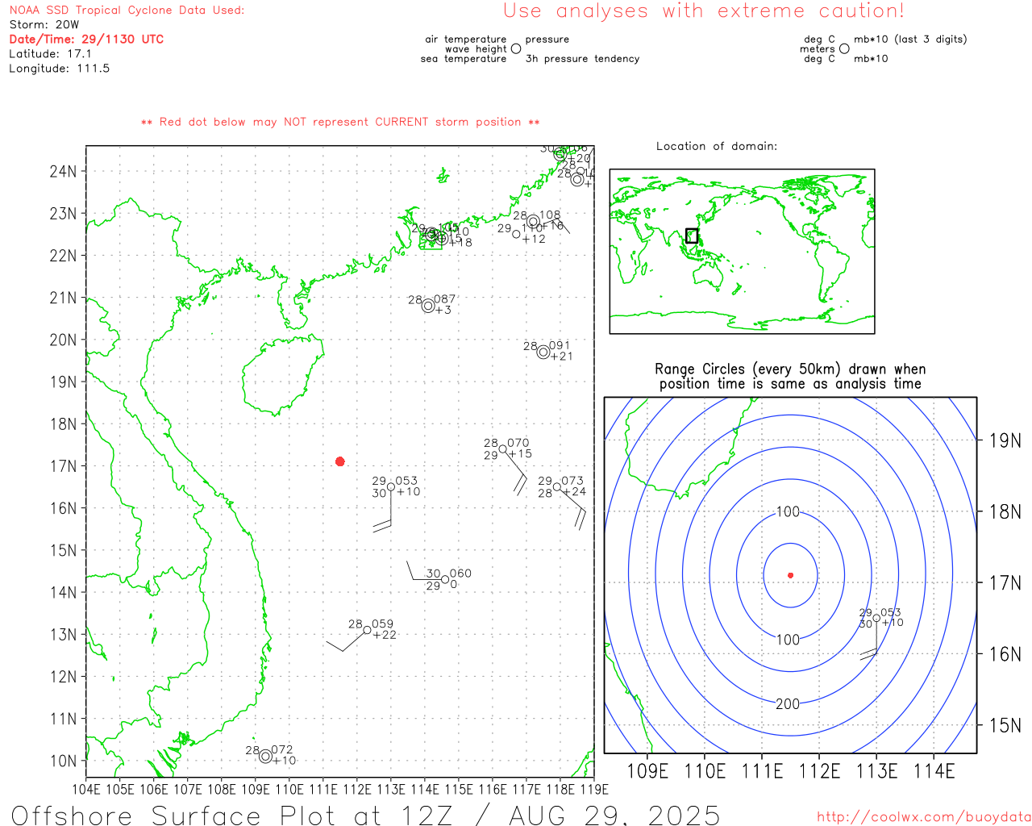Click the 'Storm: 20W' text
The height and width of the screenshot is (826, 1032).
44,25
